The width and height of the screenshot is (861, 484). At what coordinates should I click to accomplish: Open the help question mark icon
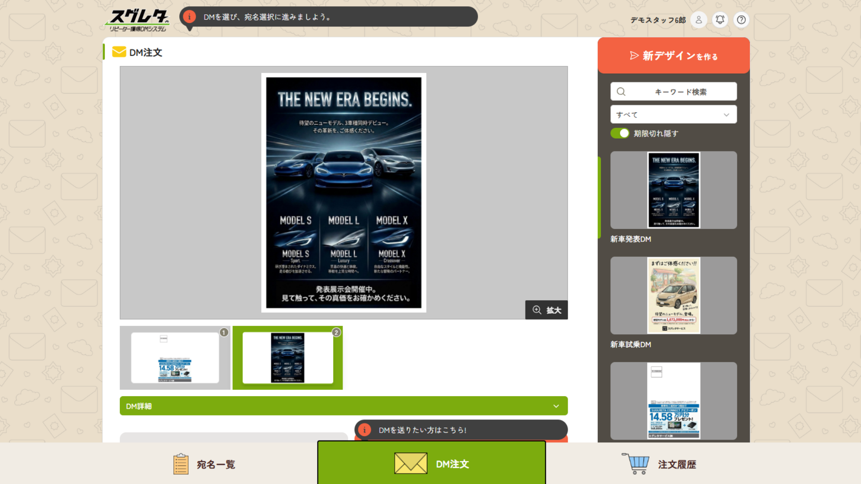[741, 20]
